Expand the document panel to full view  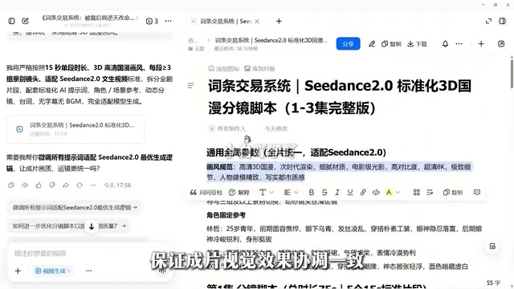coord(488,21)
